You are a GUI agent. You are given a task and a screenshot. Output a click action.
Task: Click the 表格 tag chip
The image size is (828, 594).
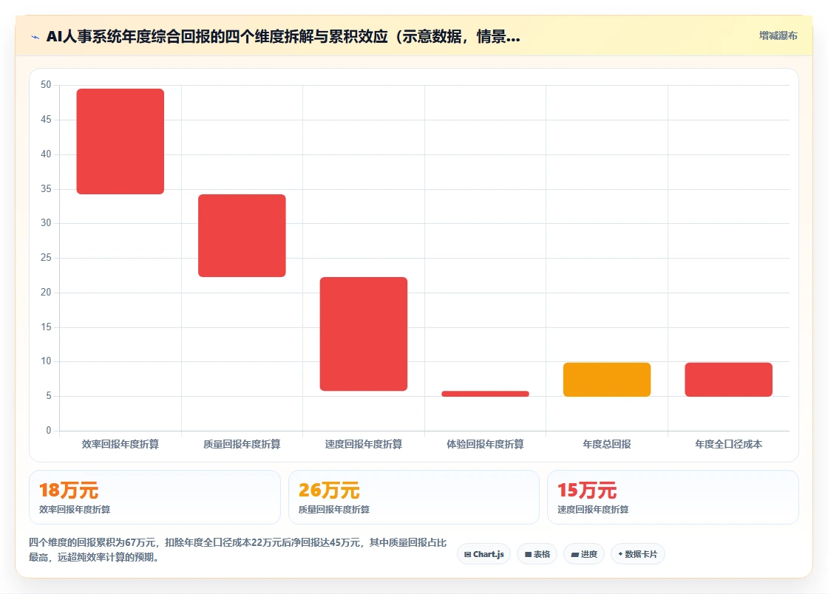coord(537,554)
